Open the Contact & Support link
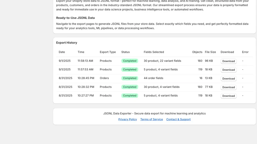Image resolution: width=257 pixels, height=144 pixels. pos(178,119)
